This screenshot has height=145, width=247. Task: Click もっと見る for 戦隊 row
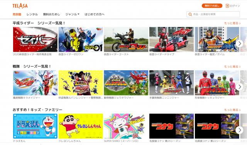pos(232,67)
